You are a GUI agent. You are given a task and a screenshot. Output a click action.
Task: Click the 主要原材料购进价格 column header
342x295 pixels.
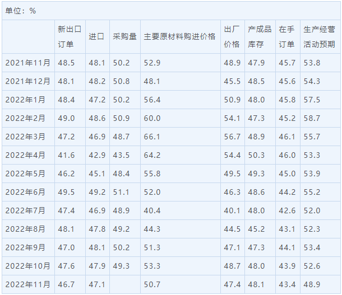tap(179, 36)
